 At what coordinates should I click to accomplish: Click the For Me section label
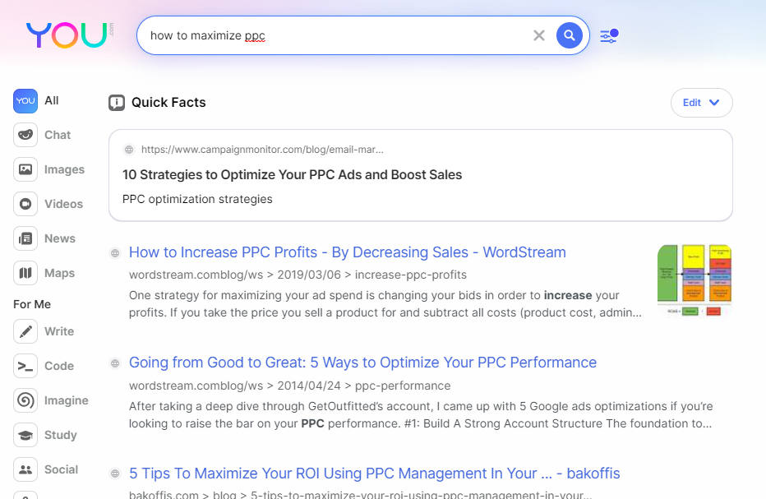32,304
